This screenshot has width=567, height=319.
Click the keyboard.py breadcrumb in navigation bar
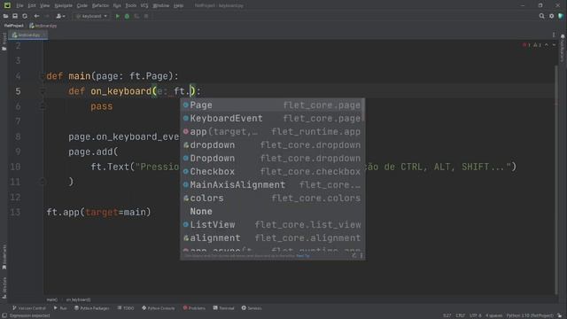[x=43, y=26]
